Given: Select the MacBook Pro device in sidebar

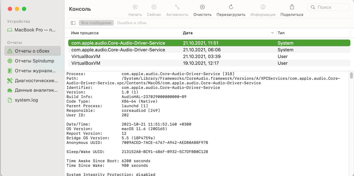Looking at the screenshot, I should tap(33, 30).
